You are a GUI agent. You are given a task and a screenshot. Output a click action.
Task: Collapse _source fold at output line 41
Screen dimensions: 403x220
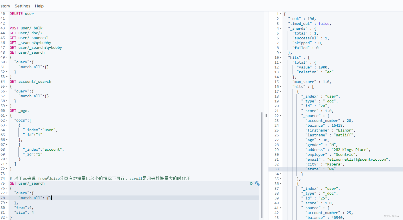point(280,208)
